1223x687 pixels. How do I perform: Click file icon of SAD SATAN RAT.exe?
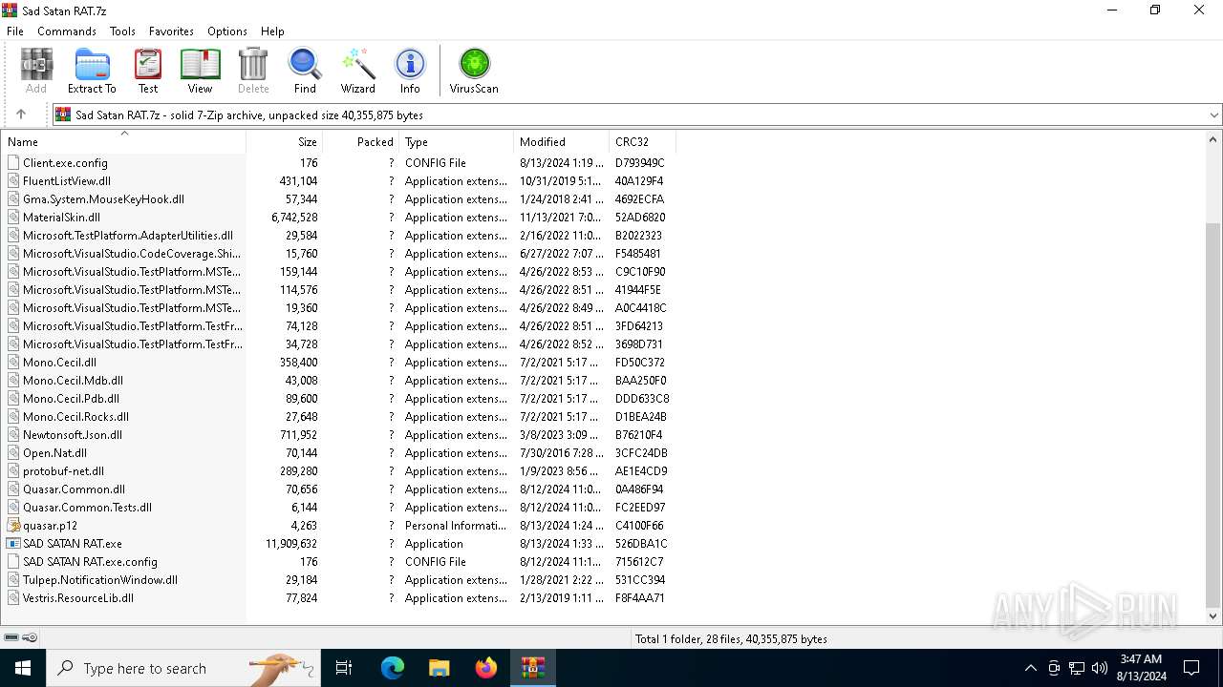tap(13, 544)
